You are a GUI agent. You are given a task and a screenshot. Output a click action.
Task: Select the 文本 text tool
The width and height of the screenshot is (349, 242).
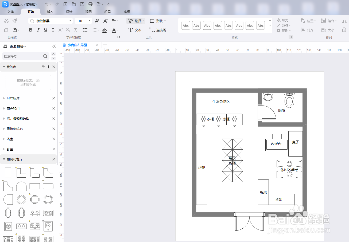click(135, 30)
